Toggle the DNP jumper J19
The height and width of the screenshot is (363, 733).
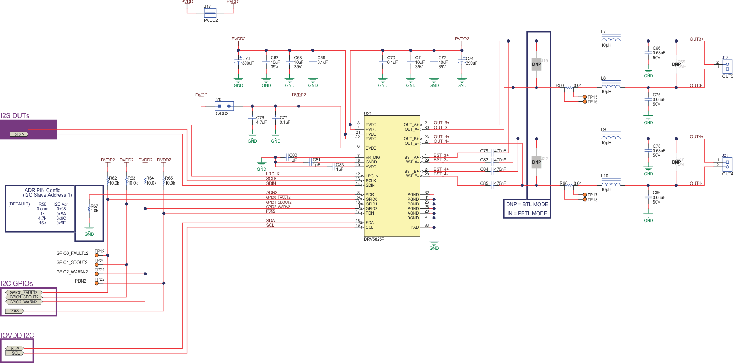536,64
